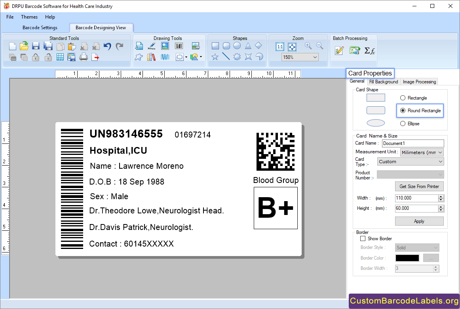
Task: Open the Measurement Unit dropdown
Action: click(x=422, y=152)
